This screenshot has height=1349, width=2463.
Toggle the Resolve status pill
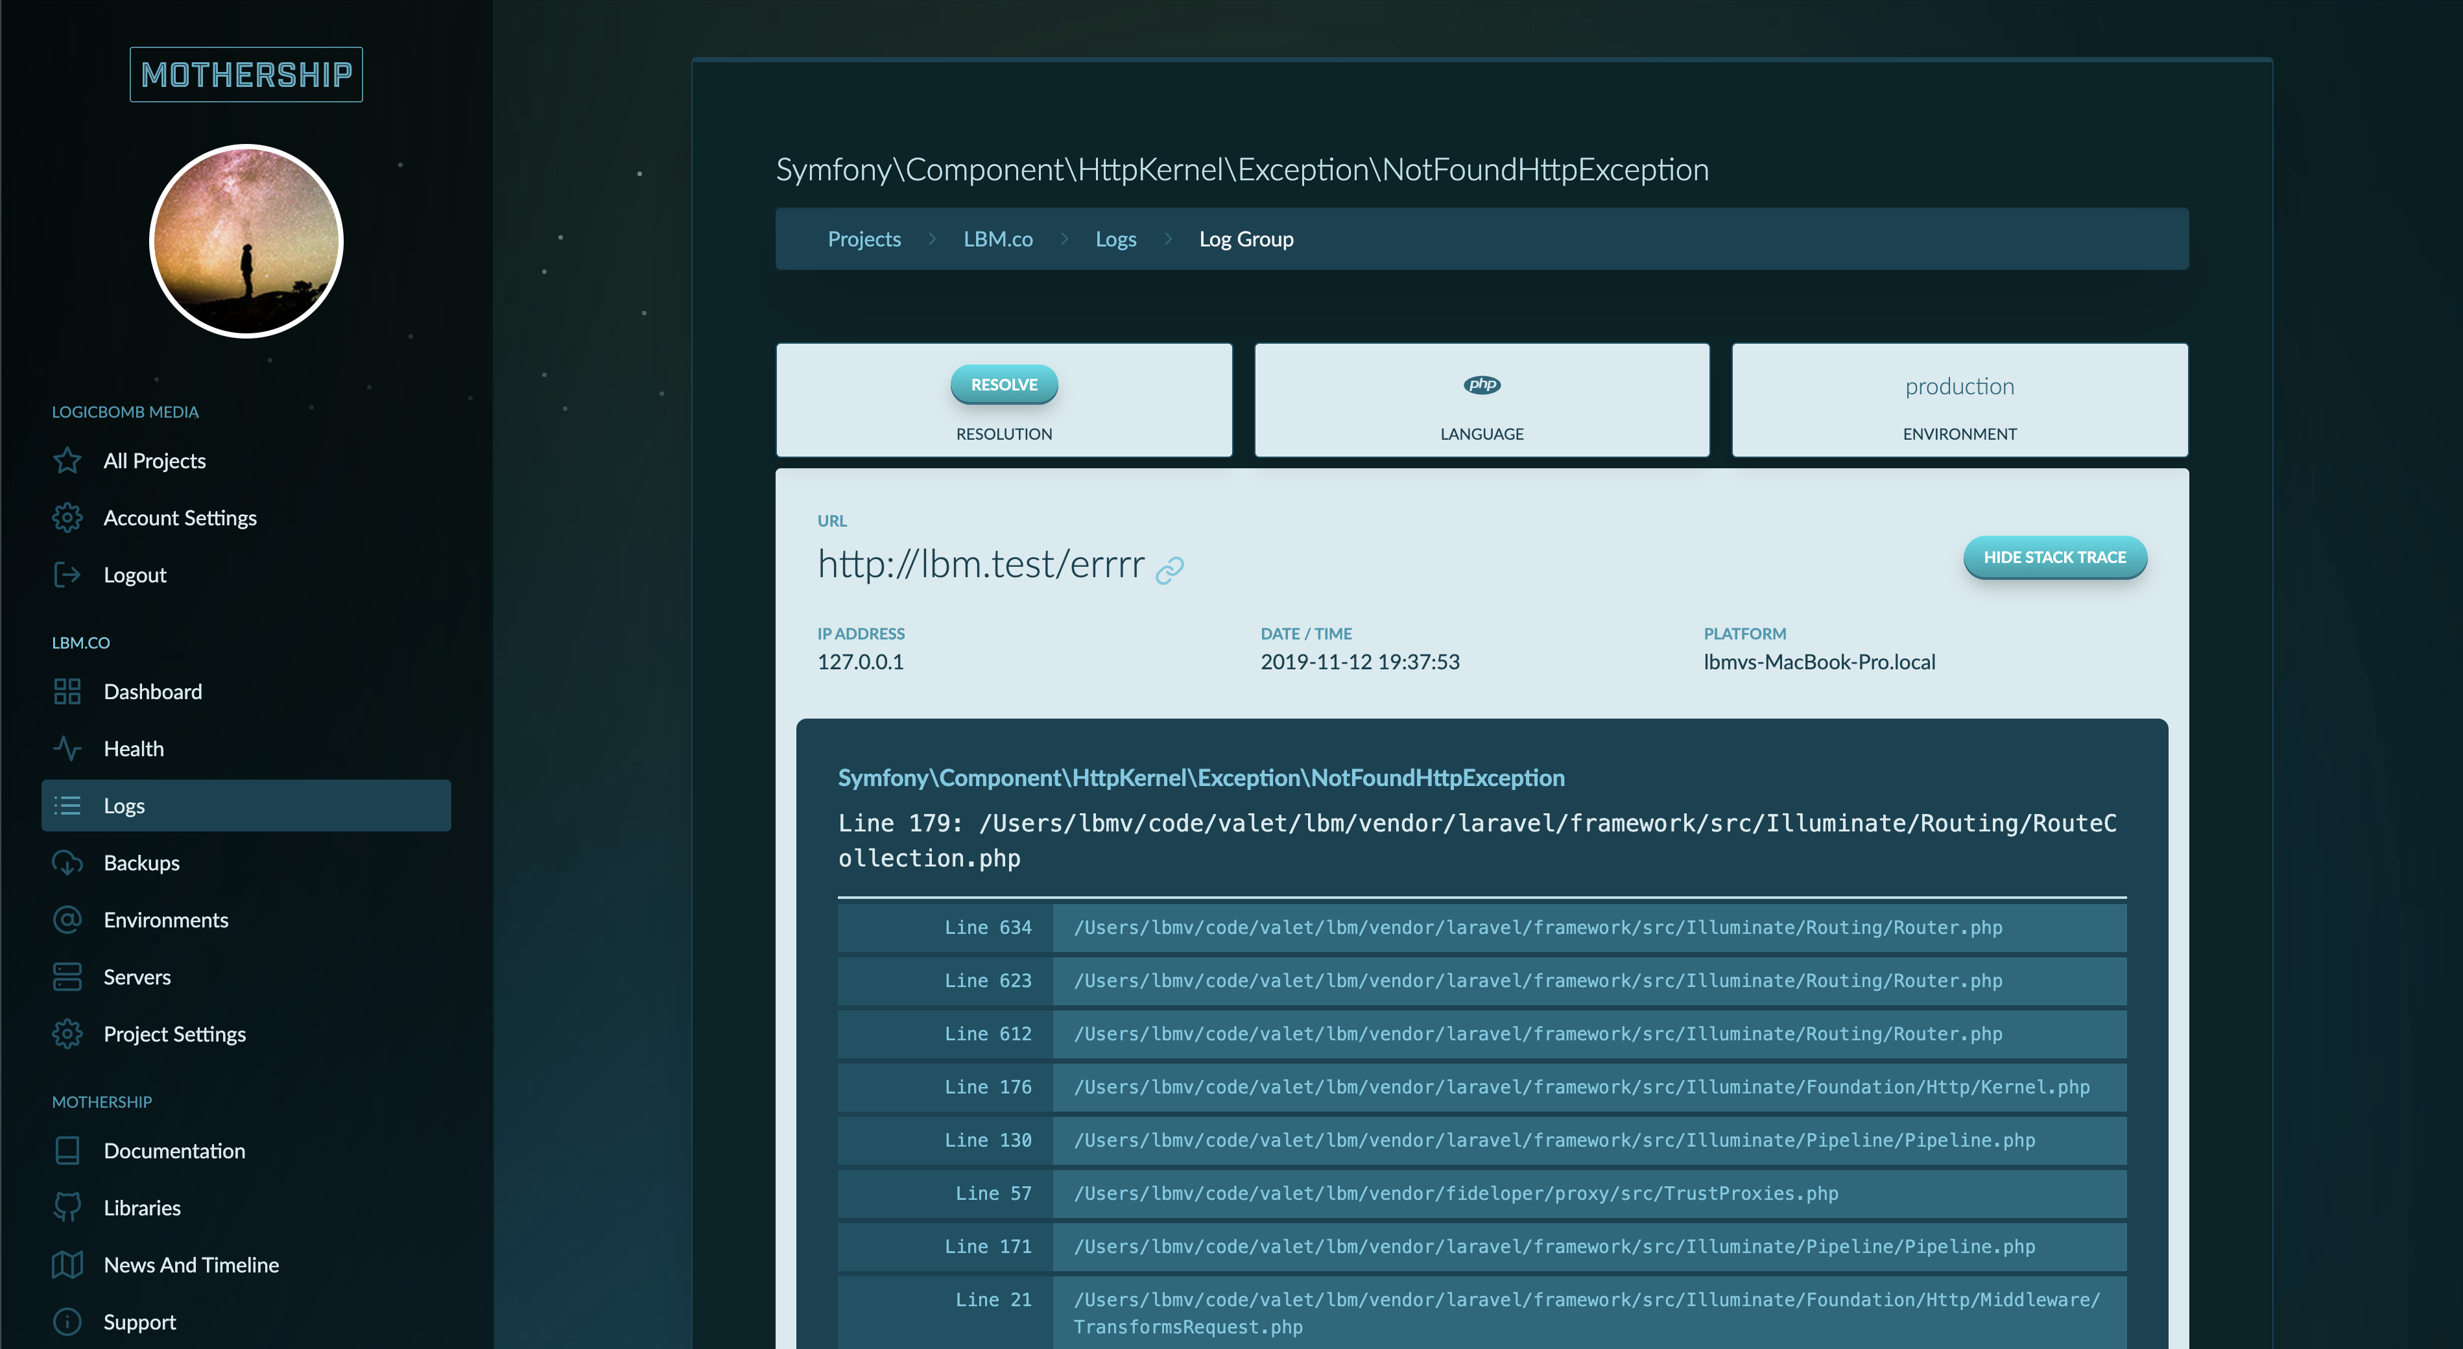1004,385
